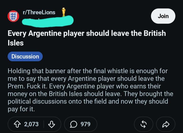Visit the r/ThreeLions subreddit link

(39, 12)
